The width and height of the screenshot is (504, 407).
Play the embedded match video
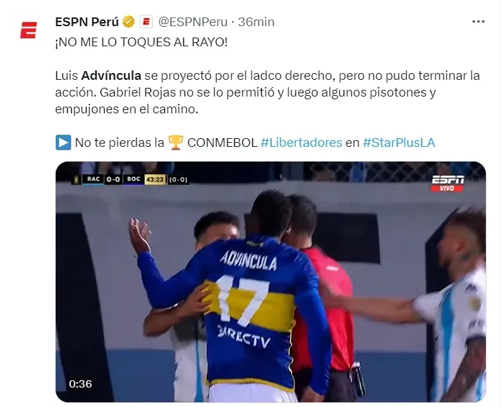pyautogui.click(x=270, y=282)
